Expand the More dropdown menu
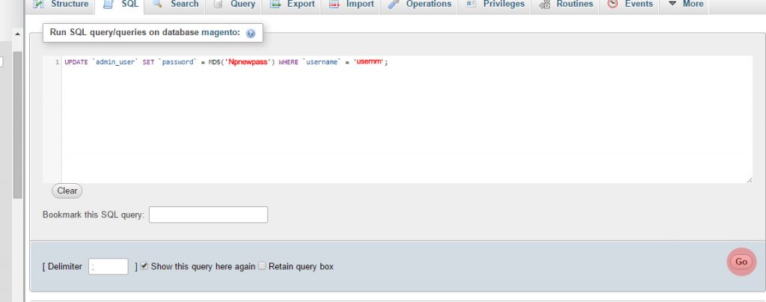 [684, 4]
